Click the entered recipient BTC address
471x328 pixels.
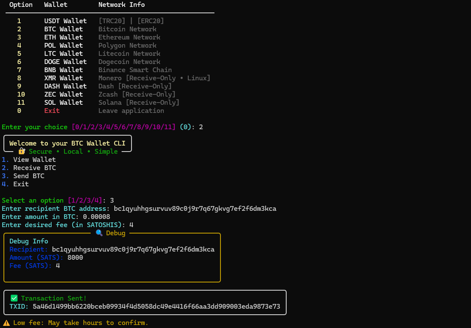pos(195,209)
